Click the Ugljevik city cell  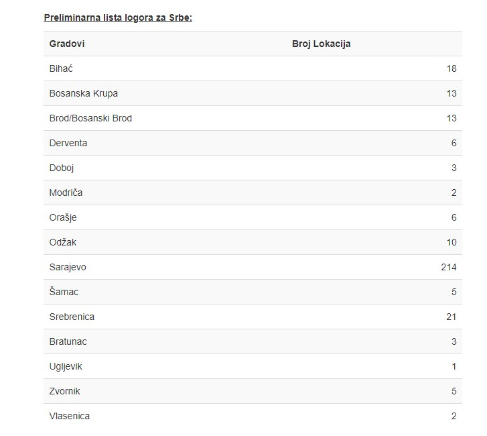click(x=66, y=366)
